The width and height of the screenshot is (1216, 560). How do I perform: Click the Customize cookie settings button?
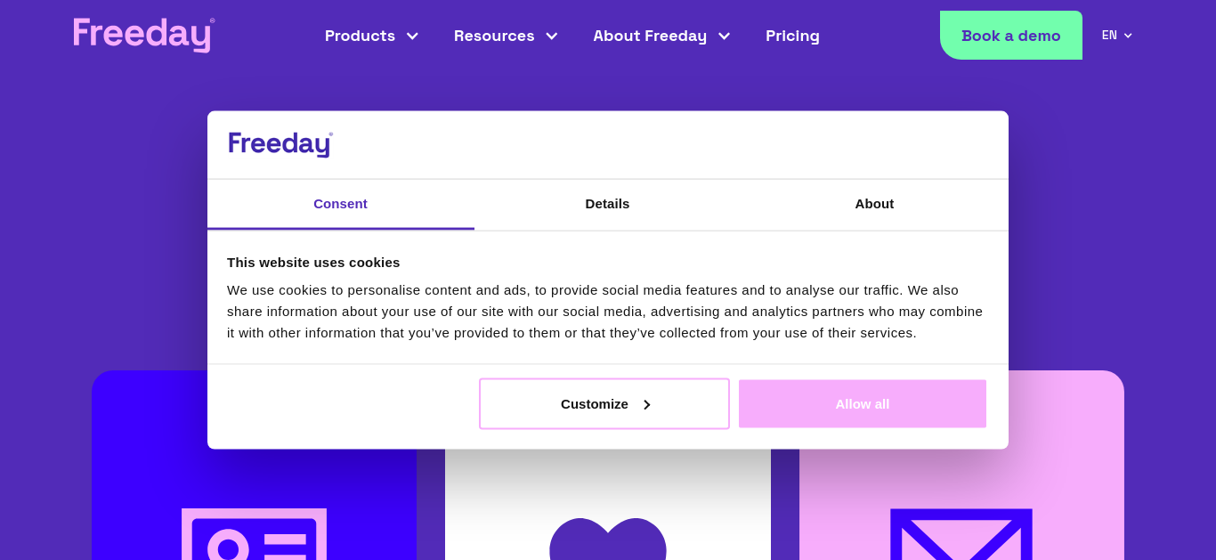604,404
